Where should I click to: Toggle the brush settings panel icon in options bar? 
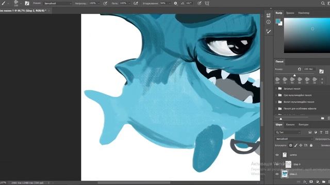tap(27, 3)
